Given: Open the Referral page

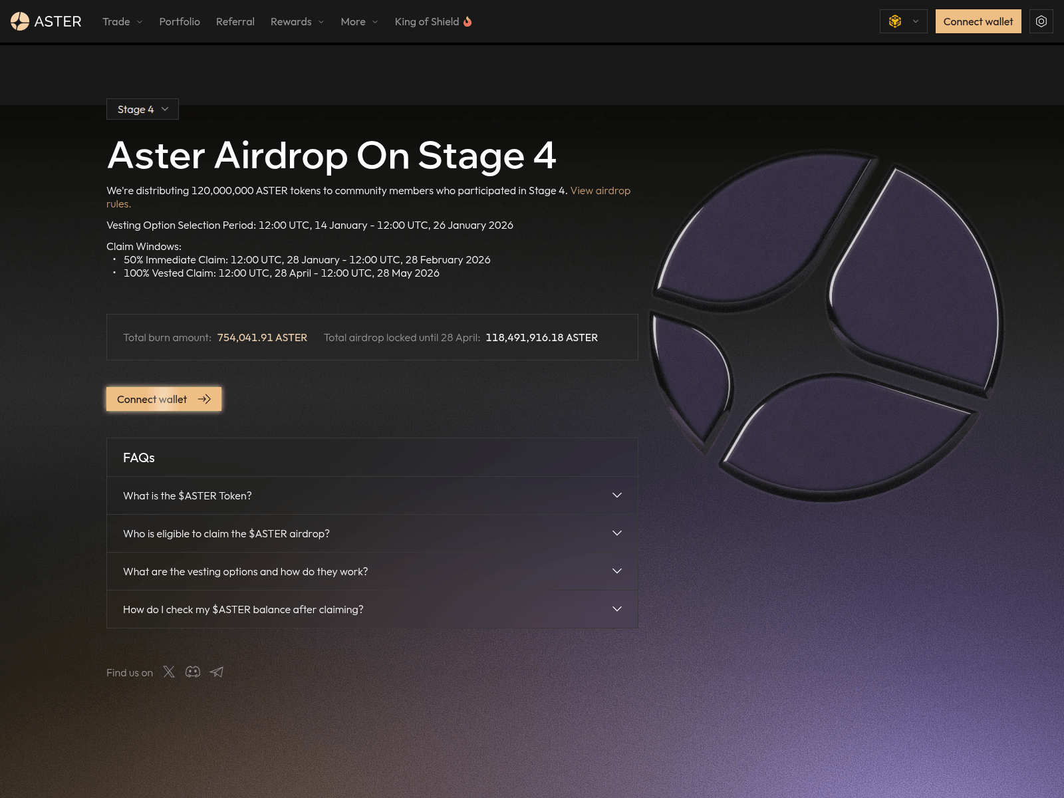Looking at the screenshot, I should click(235, 21).
